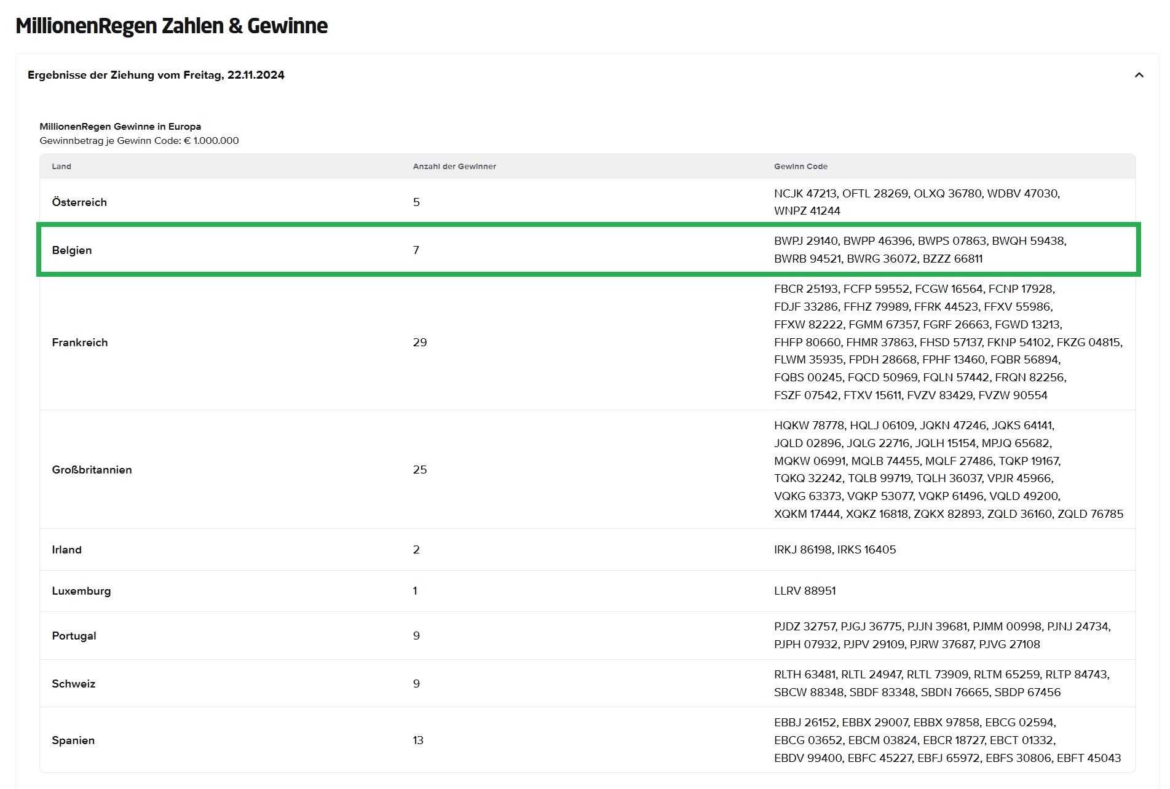Click the 'Gewinn Code' column header

point(800,167)
